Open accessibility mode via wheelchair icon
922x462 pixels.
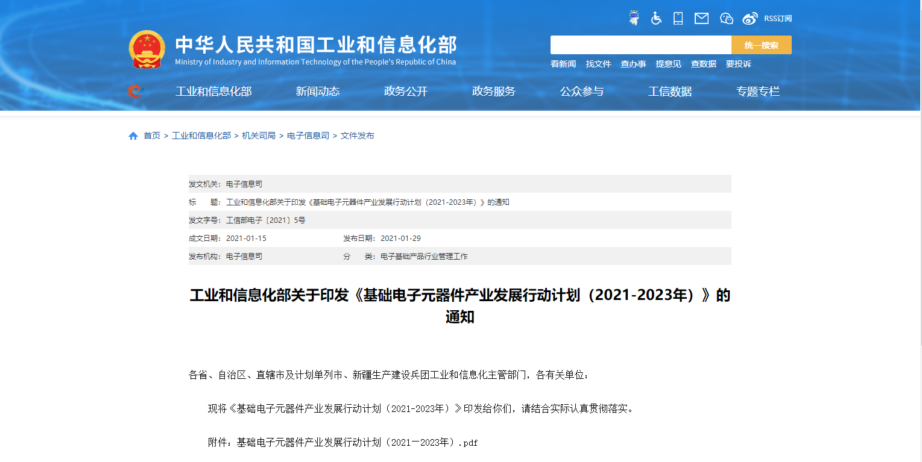656,18
